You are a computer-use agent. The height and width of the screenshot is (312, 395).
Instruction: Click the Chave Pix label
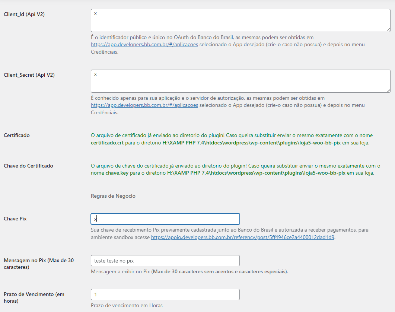tap(15, 219)
